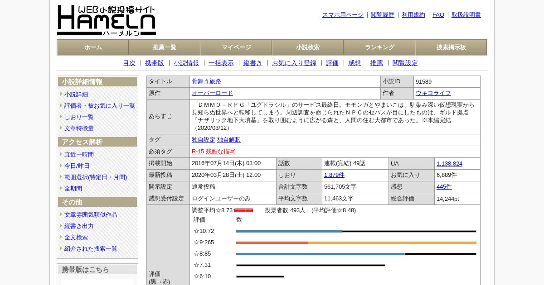This screenshot has width=544, height=285.
Task: Click the Hameln site logo
Action: pos(107,20)
